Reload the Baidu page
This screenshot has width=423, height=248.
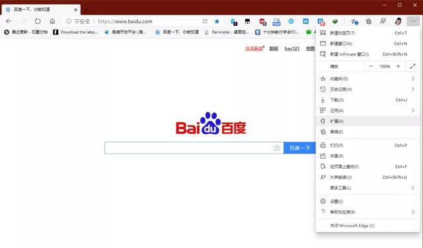[38, 21]
